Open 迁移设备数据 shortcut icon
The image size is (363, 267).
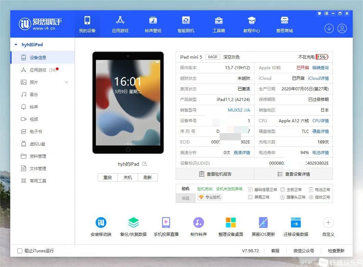pos(296,222)
